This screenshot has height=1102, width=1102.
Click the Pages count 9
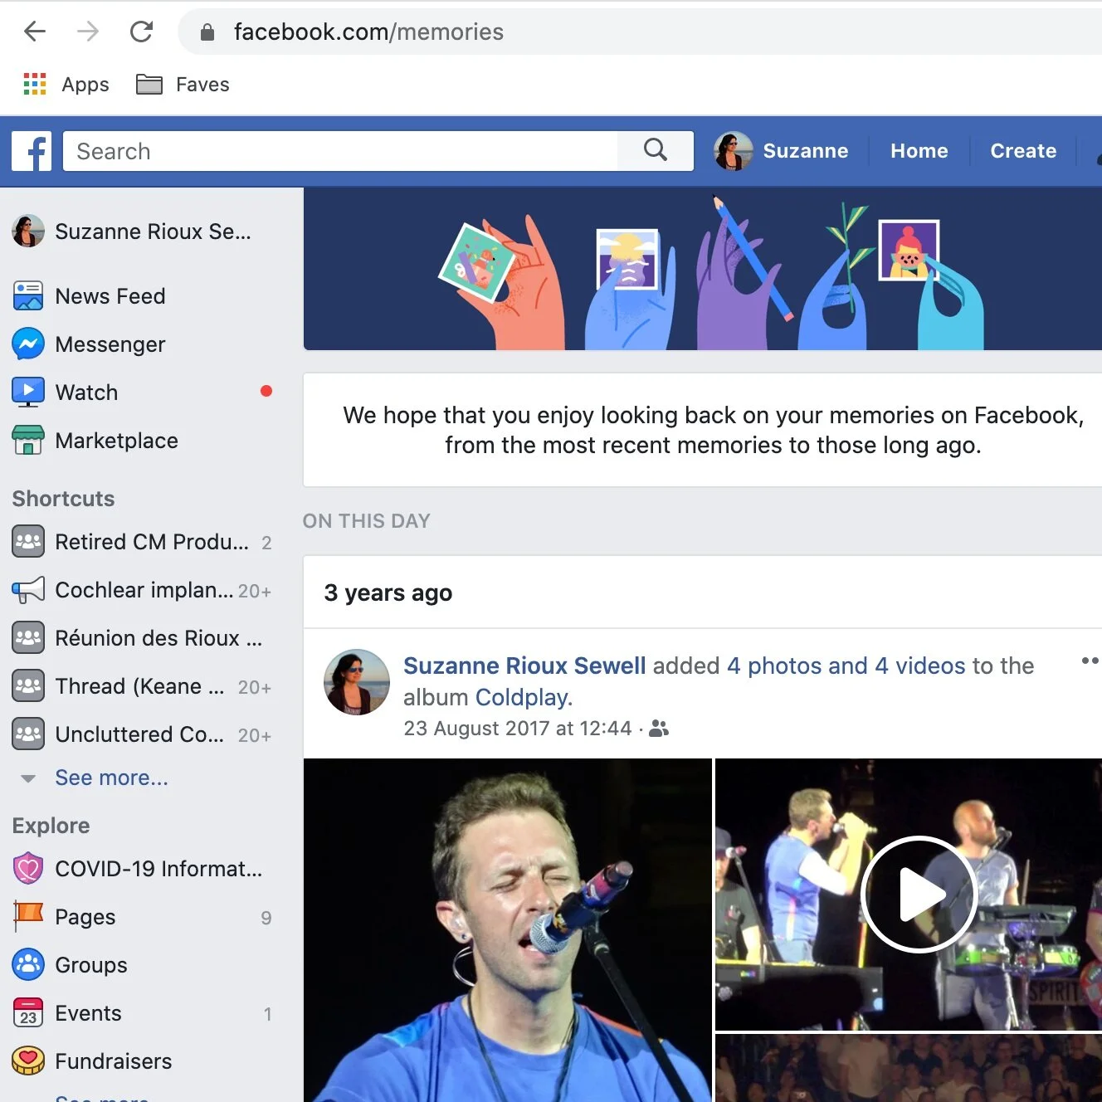coord(266,918)
